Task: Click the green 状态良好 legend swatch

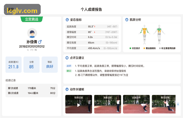Action: click(130, 48)
